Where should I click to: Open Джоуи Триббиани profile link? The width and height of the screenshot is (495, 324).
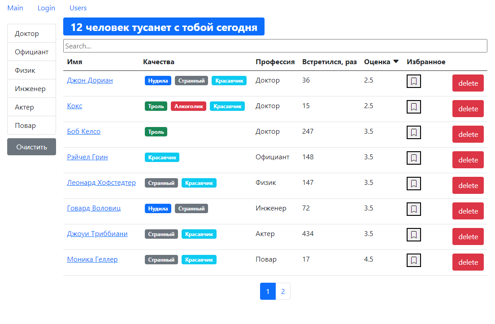[97, 234]
